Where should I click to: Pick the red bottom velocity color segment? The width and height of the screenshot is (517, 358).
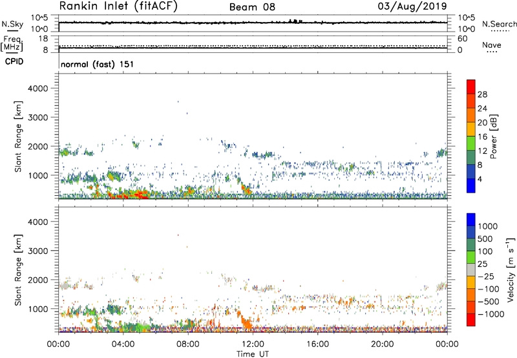pos(471,320)
